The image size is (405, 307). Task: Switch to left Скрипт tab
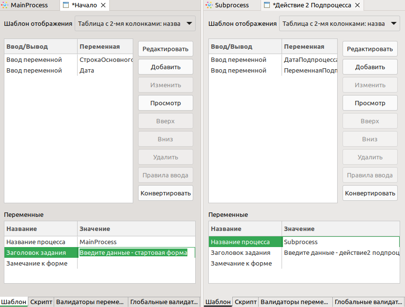41,302
